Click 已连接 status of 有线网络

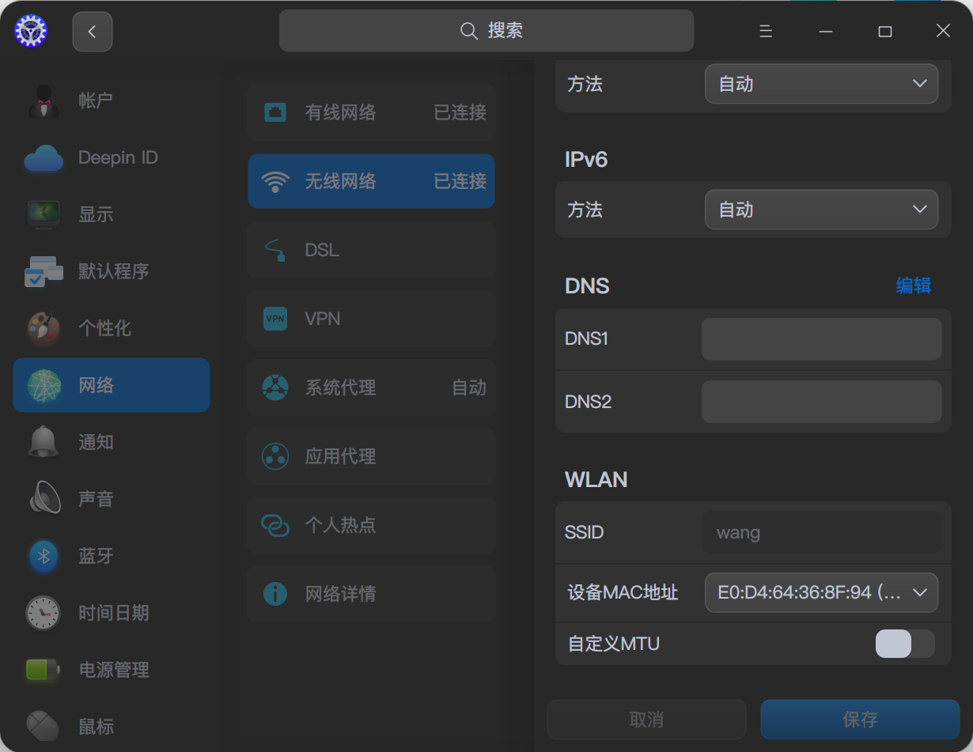[460, 112]
